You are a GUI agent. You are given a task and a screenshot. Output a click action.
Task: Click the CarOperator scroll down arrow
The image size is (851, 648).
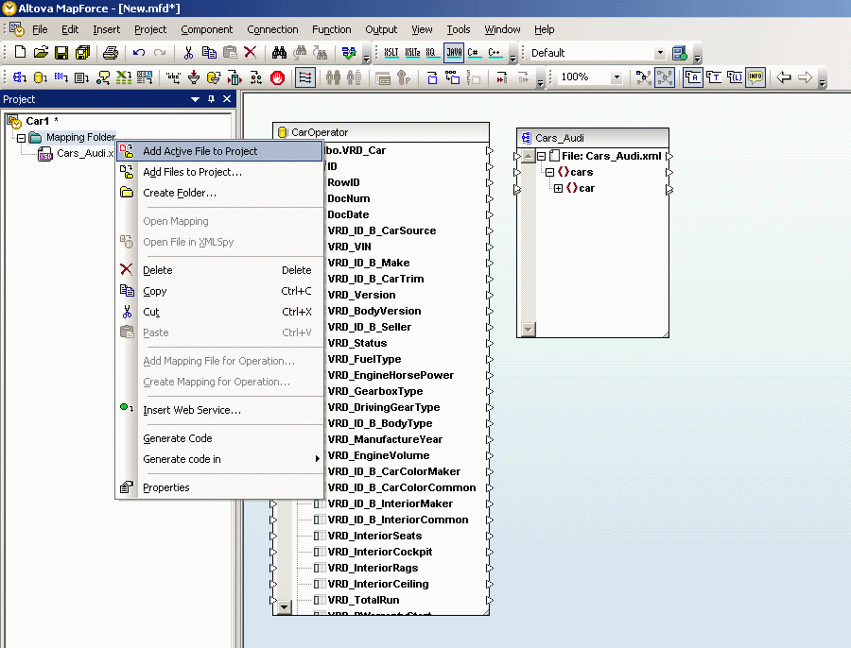pos(284,606)
